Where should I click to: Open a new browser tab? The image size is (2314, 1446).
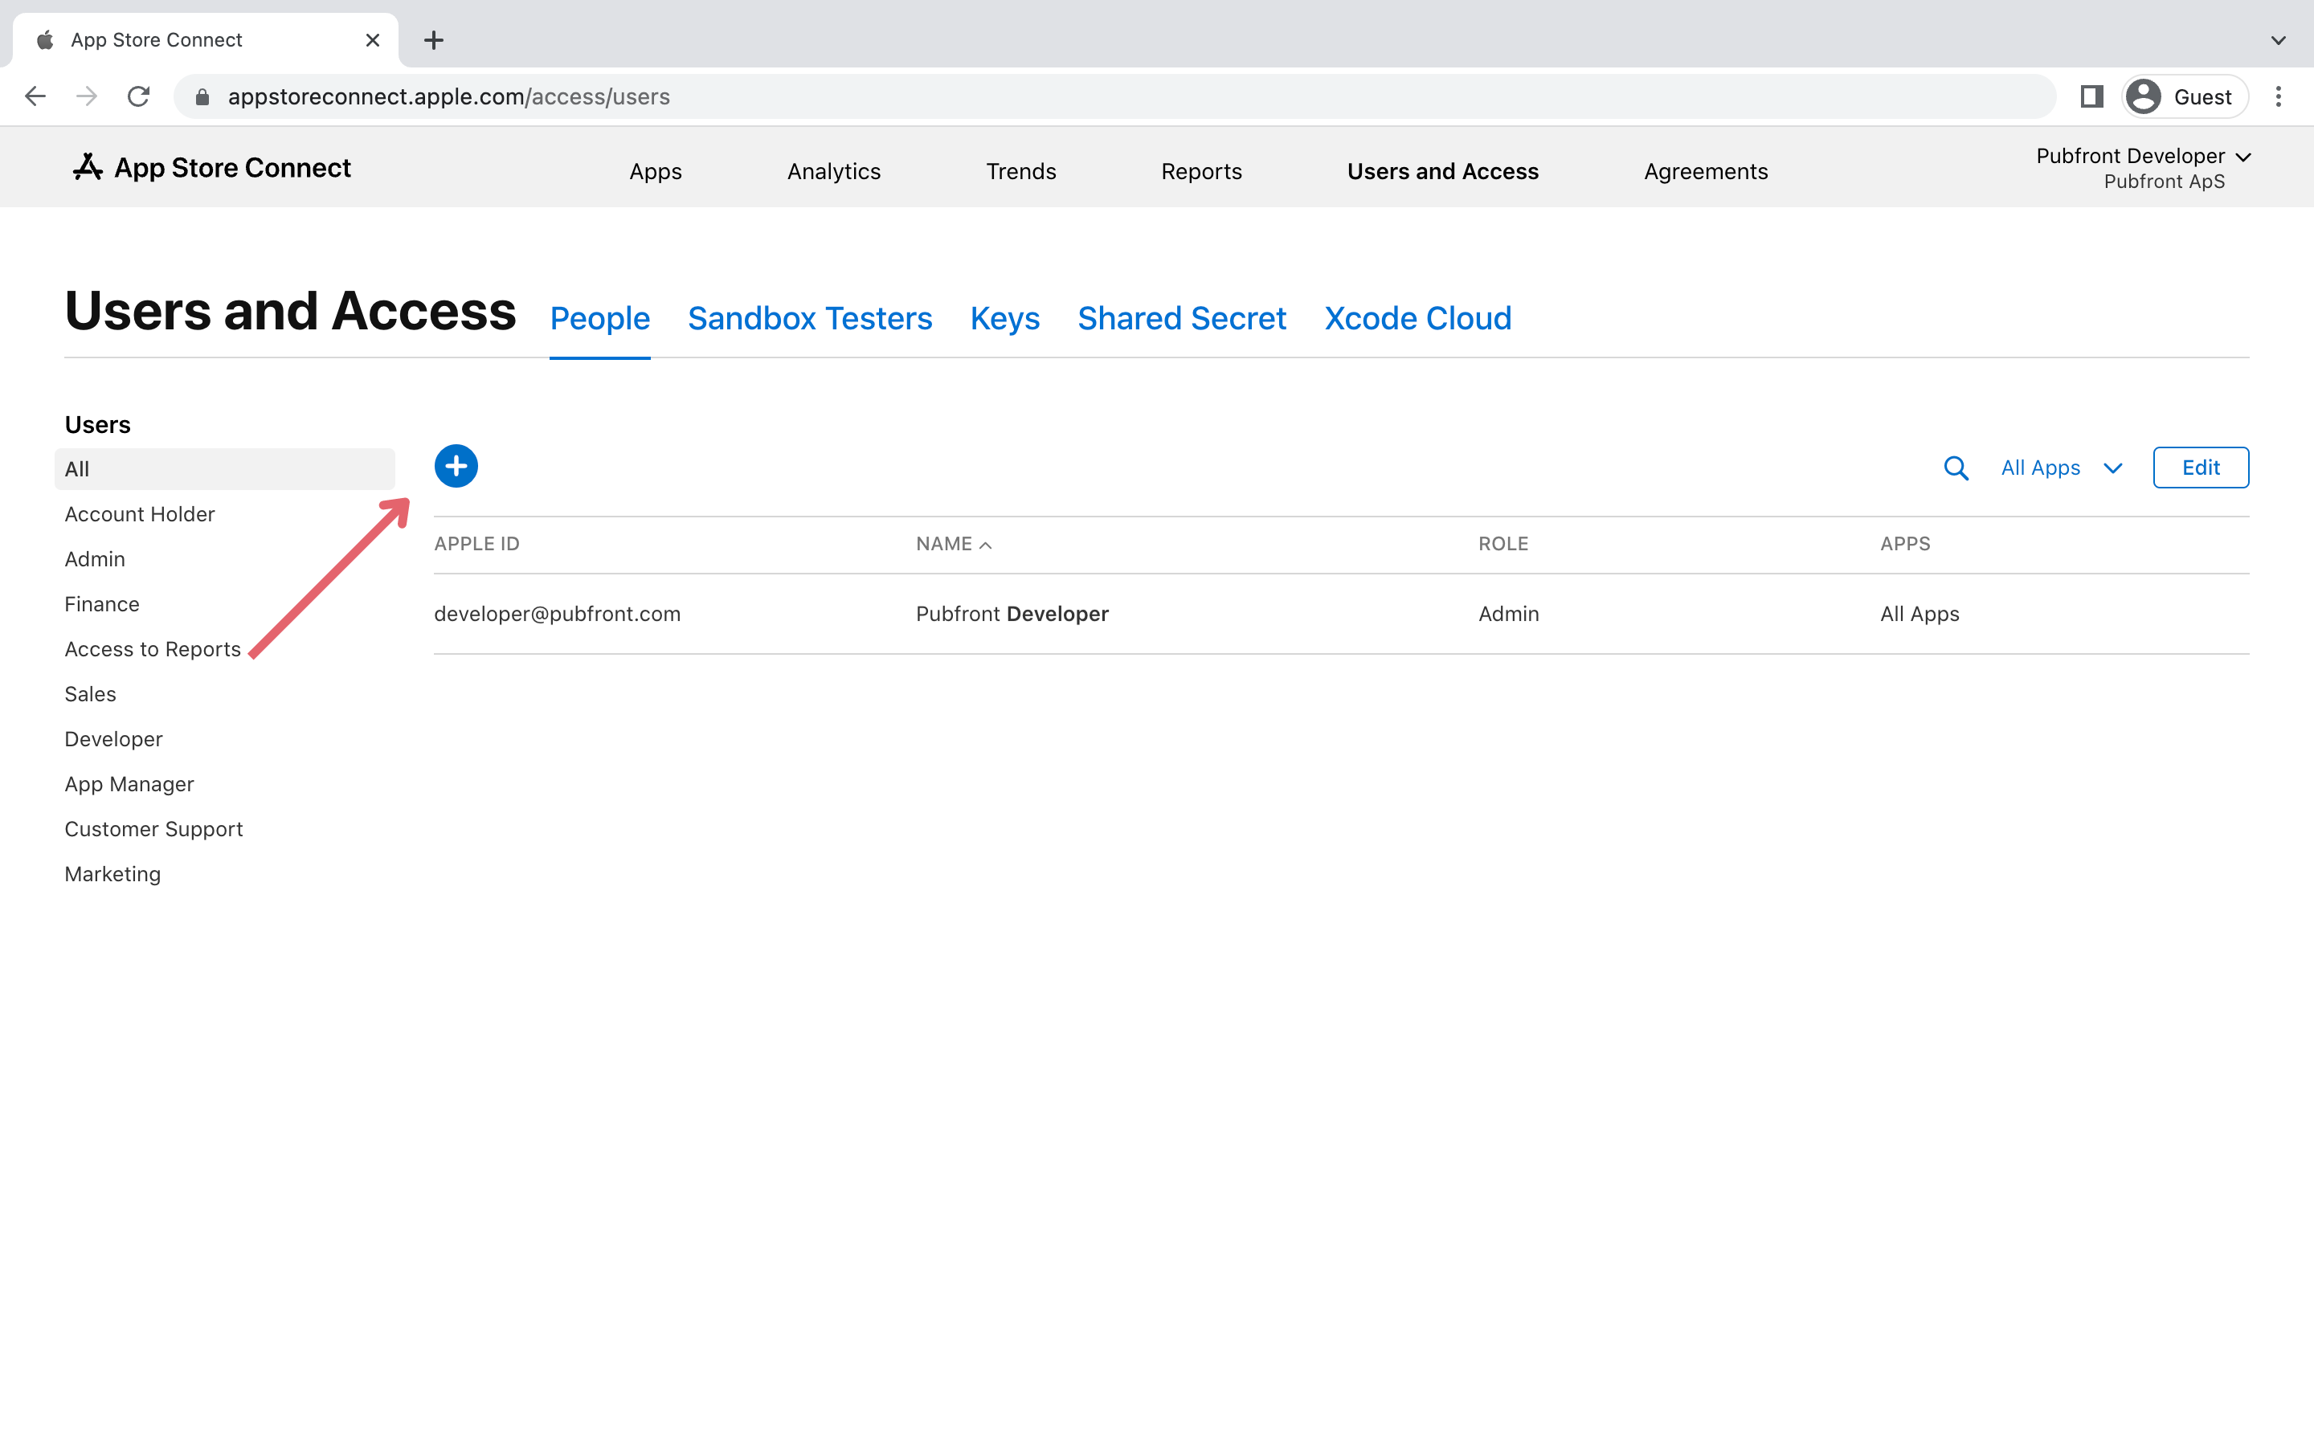tap(434, 40)
